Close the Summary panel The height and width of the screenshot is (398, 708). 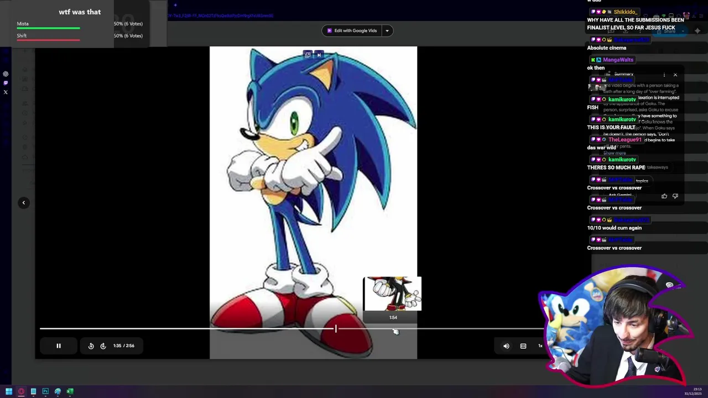(675, 75)
